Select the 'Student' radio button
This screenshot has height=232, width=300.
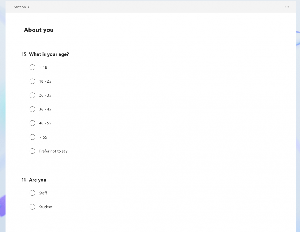click(32, 207)
